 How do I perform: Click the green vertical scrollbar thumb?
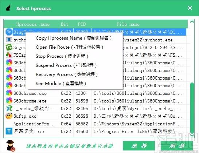(x=192, y=108)
